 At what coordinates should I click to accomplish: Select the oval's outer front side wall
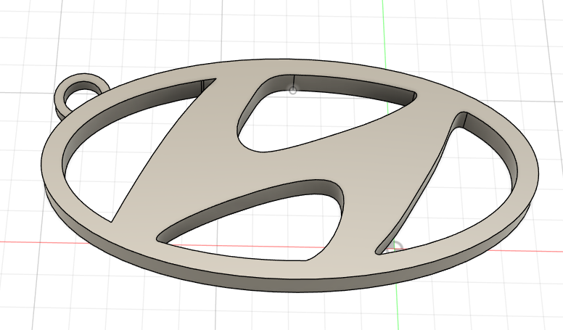[290, 285]
